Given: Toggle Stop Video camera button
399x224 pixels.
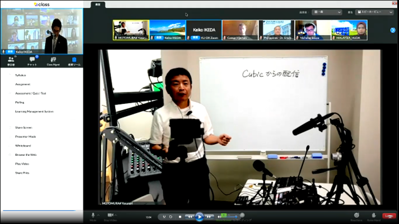Looking at the screenshot, I should tap(110, 216).
